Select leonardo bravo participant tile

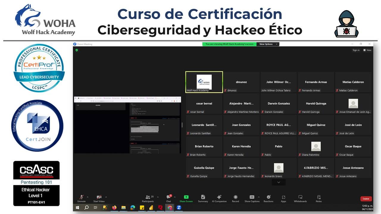[x=279, y=168]
